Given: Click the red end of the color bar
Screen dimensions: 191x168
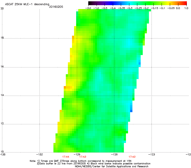Looking at the screenshot, I should pos(185,3).
